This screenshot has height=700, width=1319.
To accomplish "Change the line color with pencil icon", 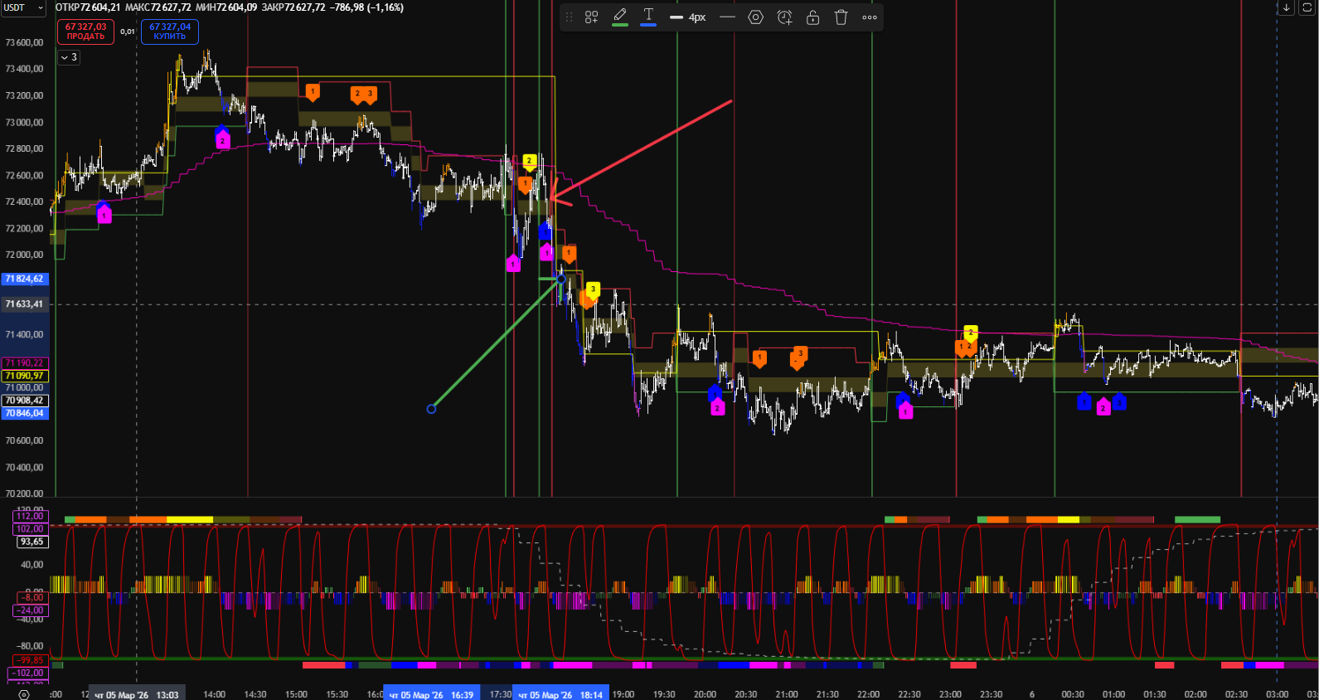I will pos(620,17).
